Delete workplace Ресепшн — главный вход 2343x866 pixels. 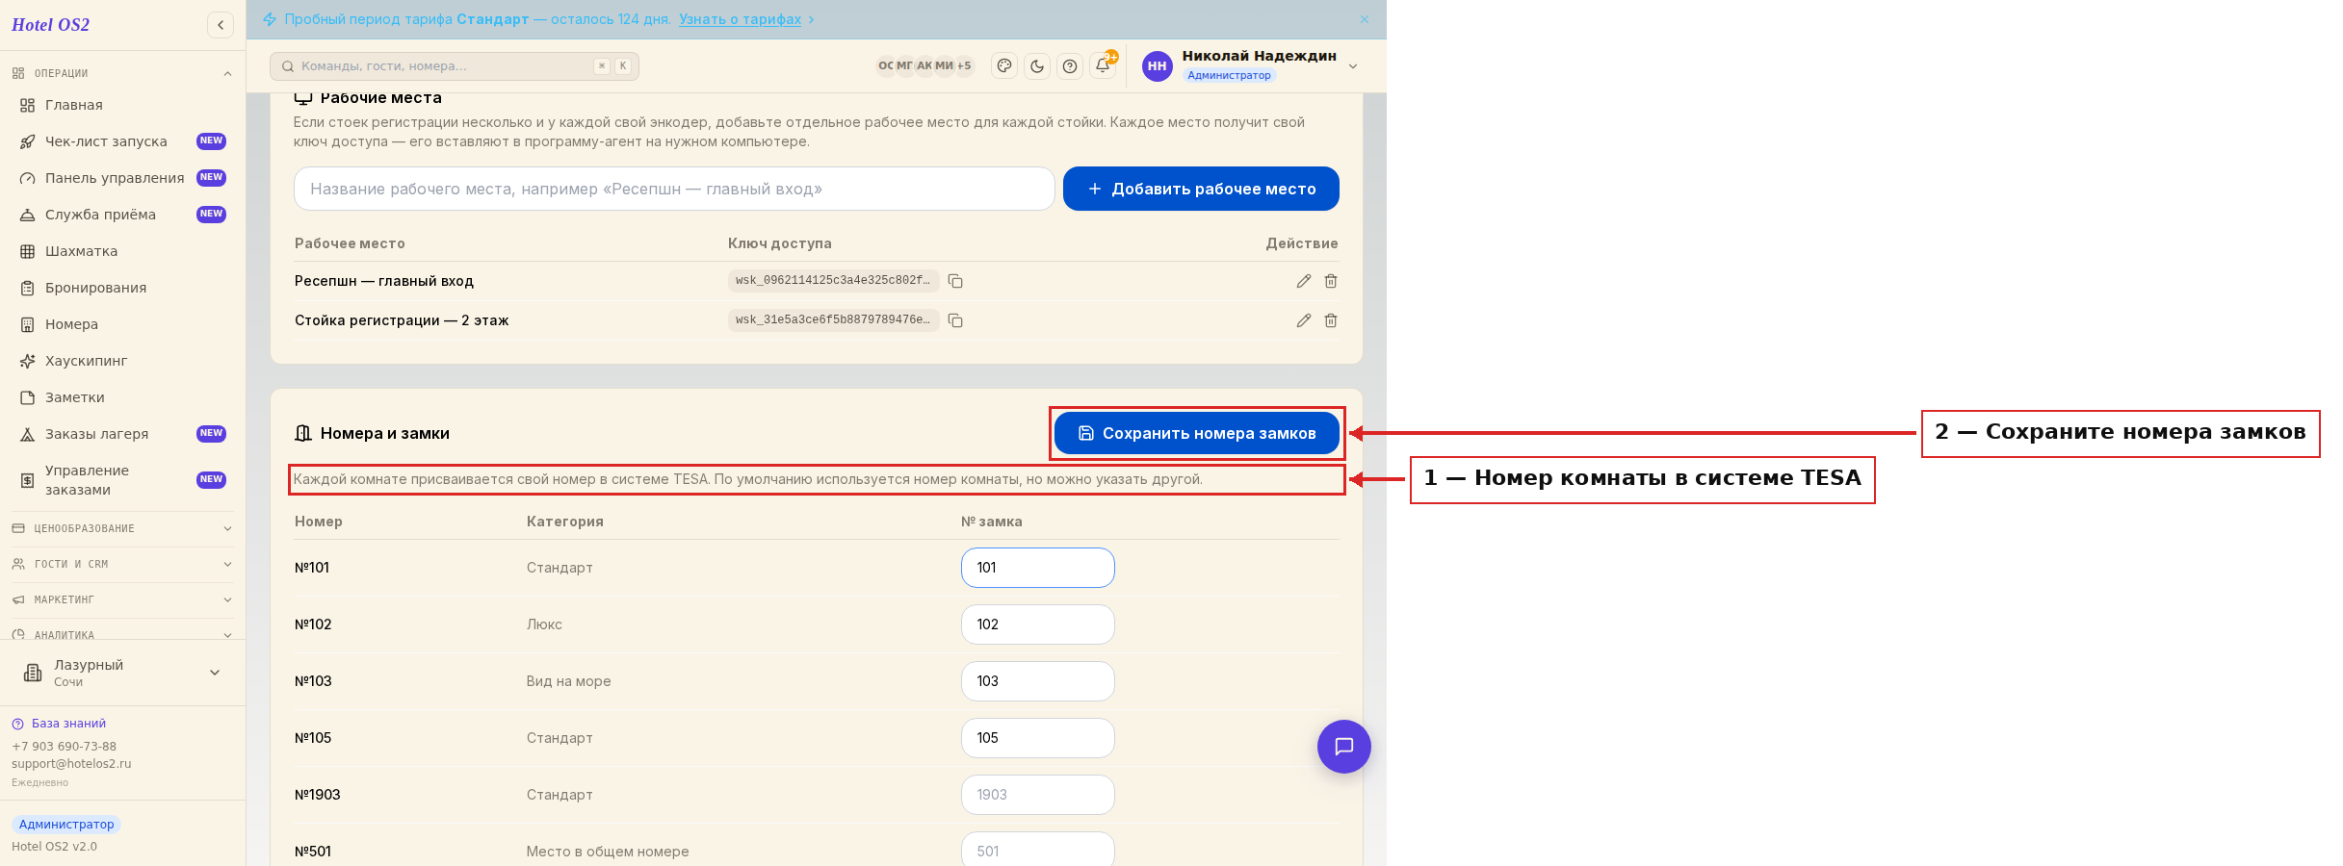tap(1331, 281)
